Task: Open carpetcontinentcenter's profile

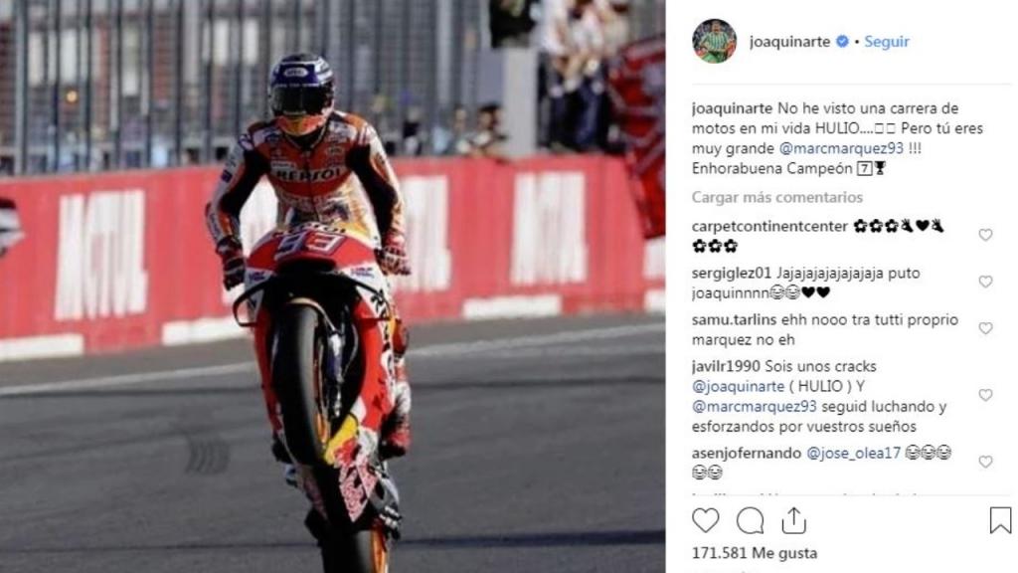Action: pos(770,226)
